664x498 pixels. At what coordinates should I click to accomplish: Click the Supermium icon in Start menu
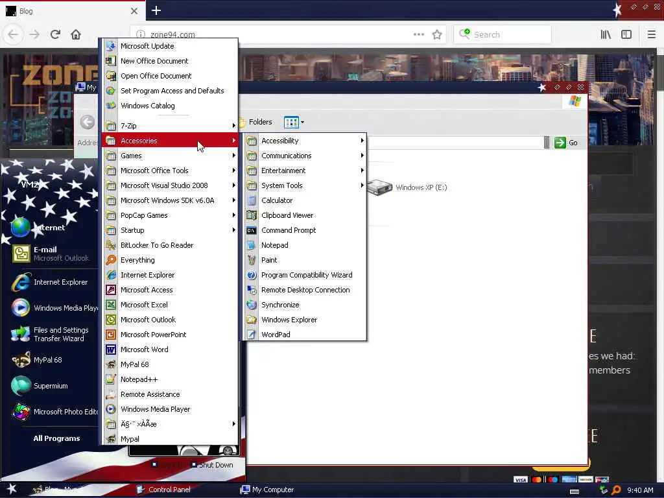pyautogui.click(x=21, y=385)
